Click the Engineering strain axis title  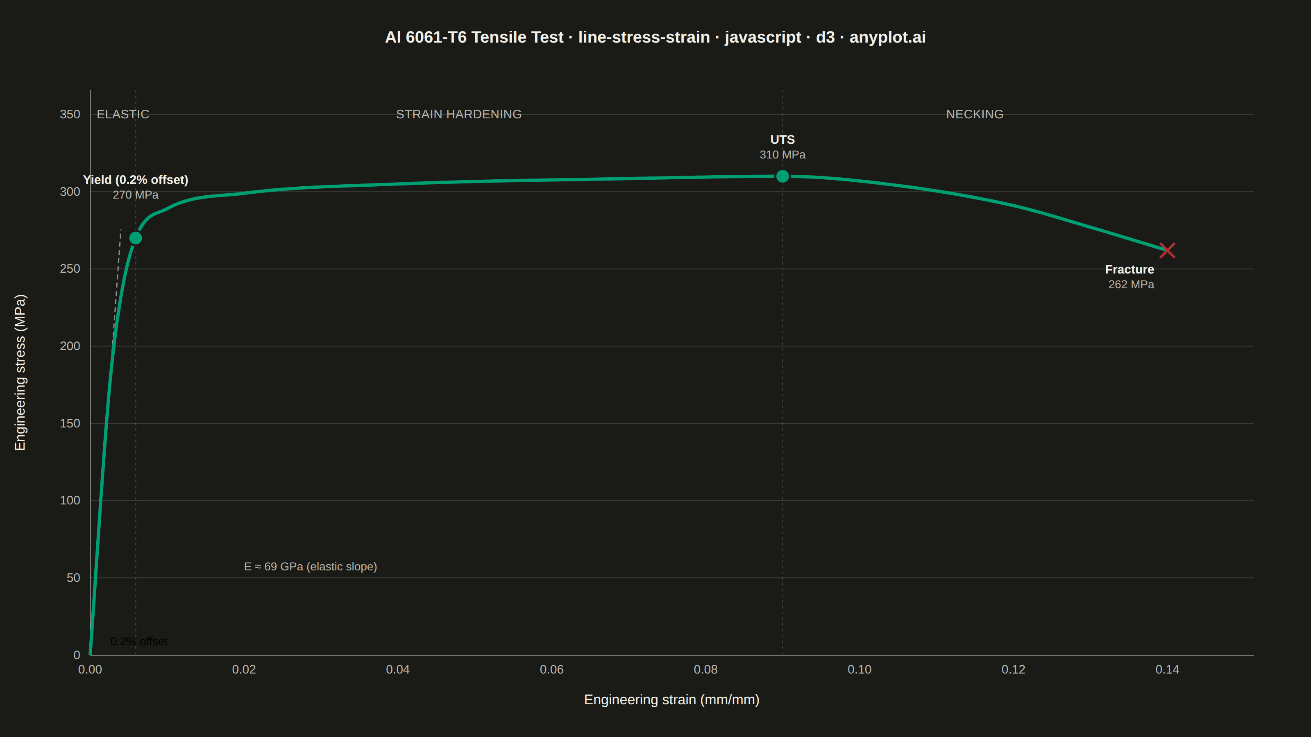pos(671,700)
